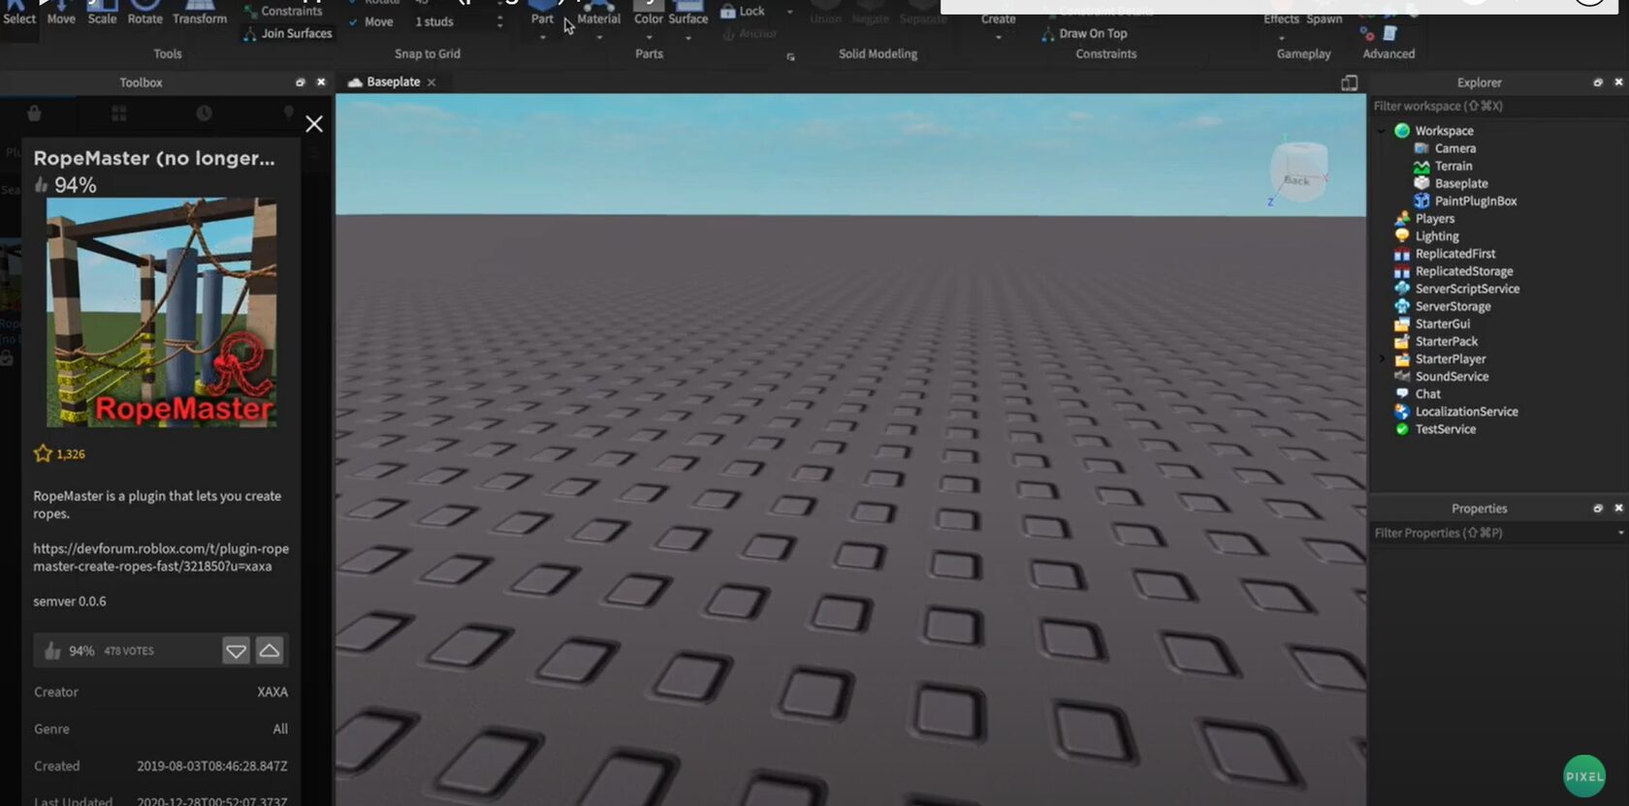Toggle Anchor for parts

tap(750, 33)
